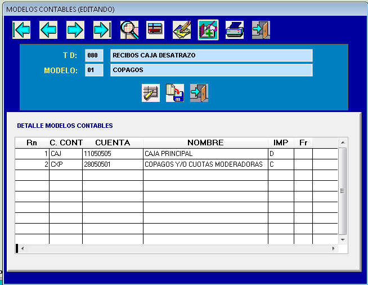Go to next record arrow icon
This screenshot has height=285, width=368.
[75, 30]
